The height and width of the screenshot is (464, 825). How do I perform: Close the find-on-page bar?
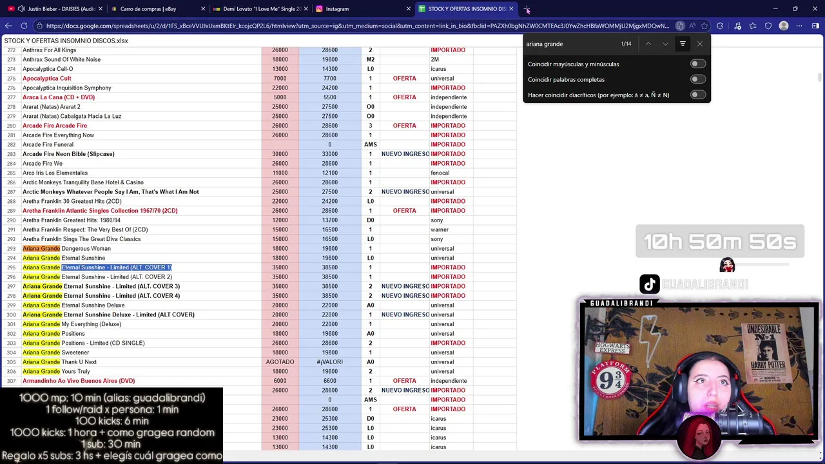coord(700,44)
